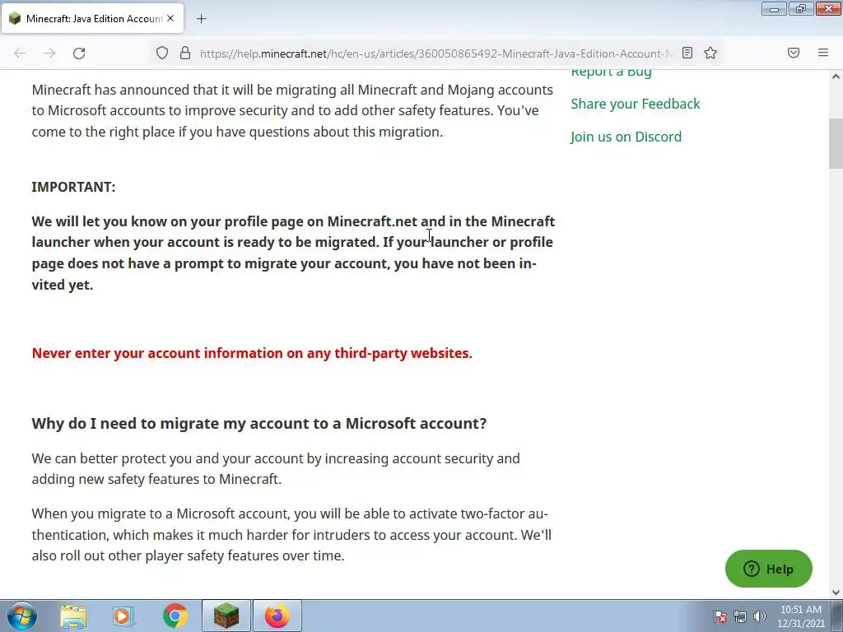Viewport: 843px width, 632px height.
Task: Launch Windows Media Player from taskbar
Action: (123, 616)
